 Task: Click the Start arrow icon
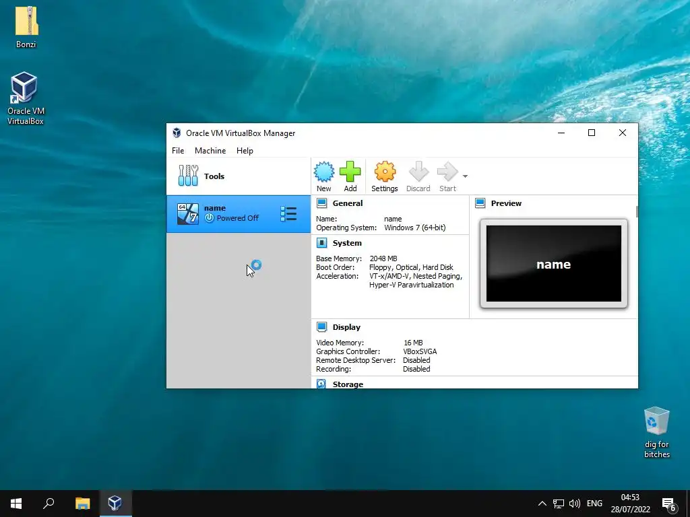[447, 172]
